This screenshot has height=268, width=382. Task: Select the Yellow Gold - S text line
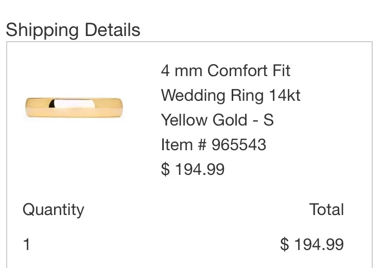pyautogui.click(x=217, y=120)
